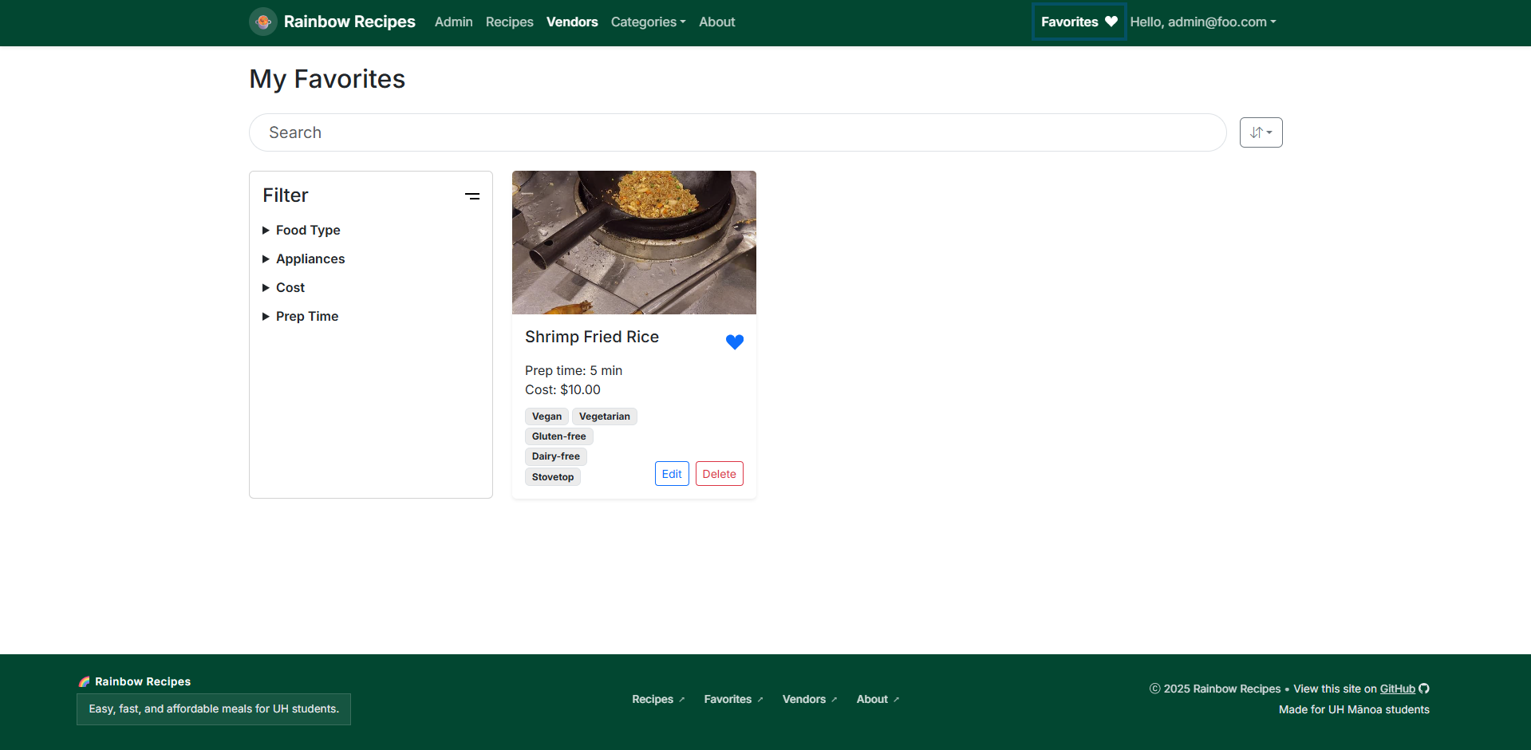
Task: Click the GitHub icon in footer
Action: (x=1424, y=689)
